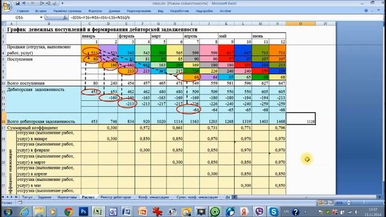Screen dimensions: 386x217
Task: Undo the last action in Quick Access
Action: (24, 4)
